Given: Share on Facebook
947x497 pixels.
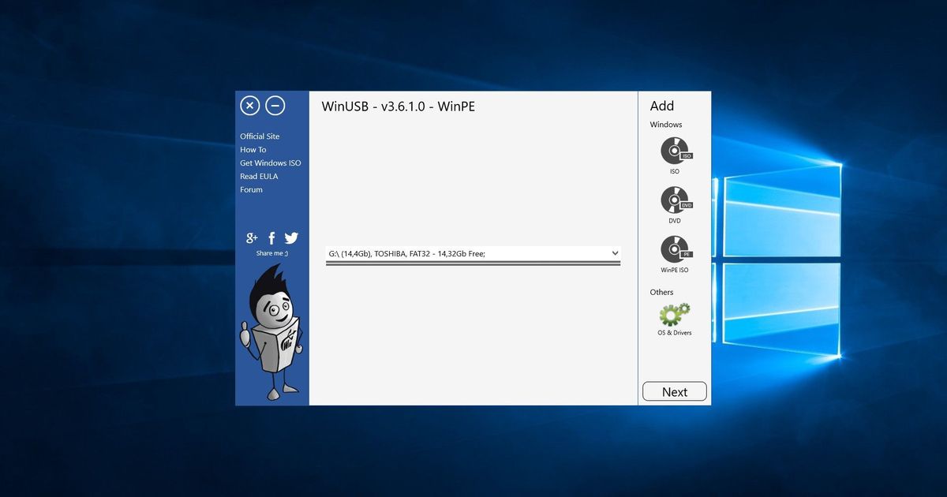Looking at the screenshot, I should point(271,238).
